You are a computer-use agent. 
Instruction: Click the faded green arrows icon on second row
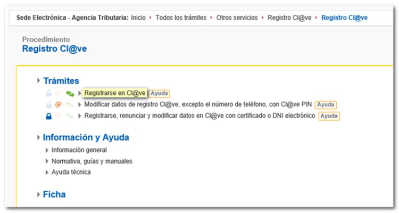[x=70, y=105]
